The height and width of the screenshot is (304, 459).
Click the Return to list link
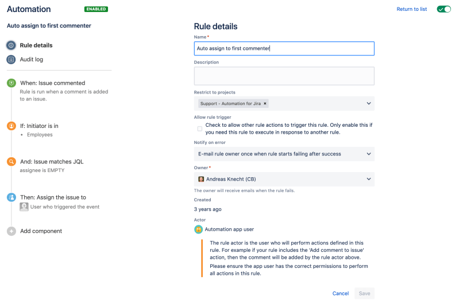(x=411, y=9)
